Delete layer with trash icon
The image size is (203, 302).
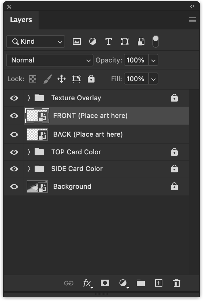pos(176,283)
